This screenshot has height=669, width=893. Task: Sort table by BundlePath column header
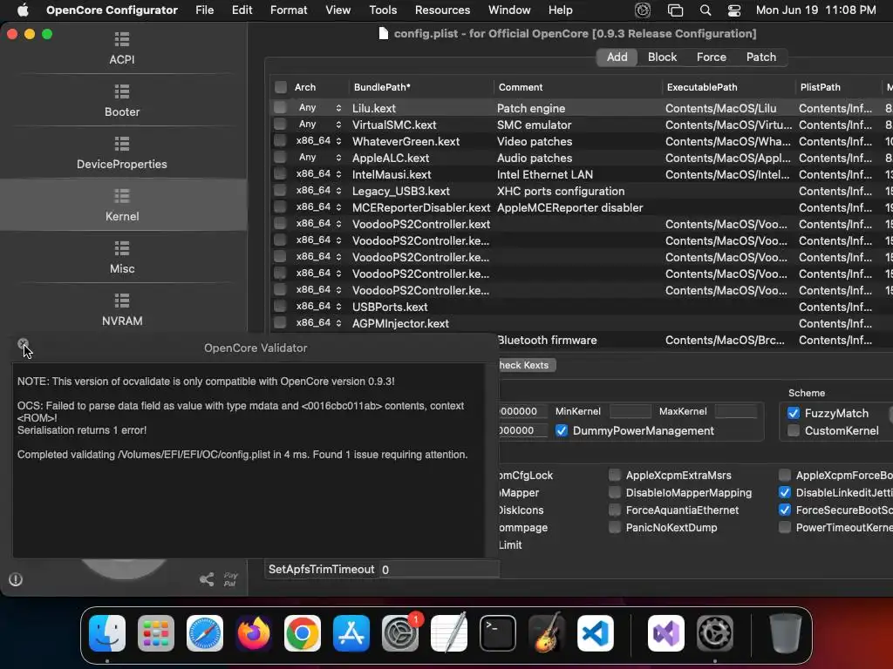[x=421, y=87]
